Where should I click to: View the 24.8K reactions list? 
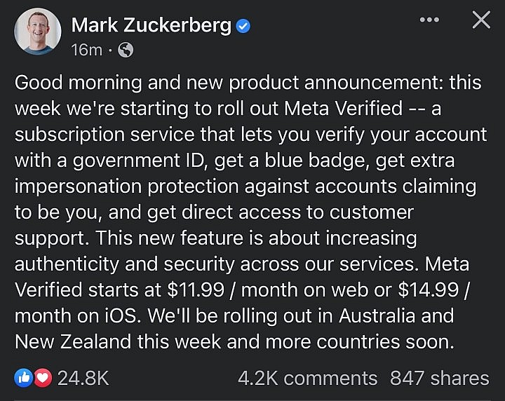point(83,379)
